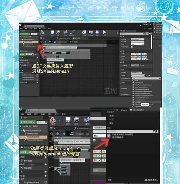Go forward using lower graph's right arrow
Viewport: 180px width, 184px height.
point(64,134)
